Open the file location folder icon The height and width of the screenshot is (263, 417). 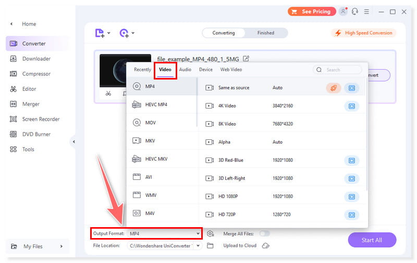(211, 246)
